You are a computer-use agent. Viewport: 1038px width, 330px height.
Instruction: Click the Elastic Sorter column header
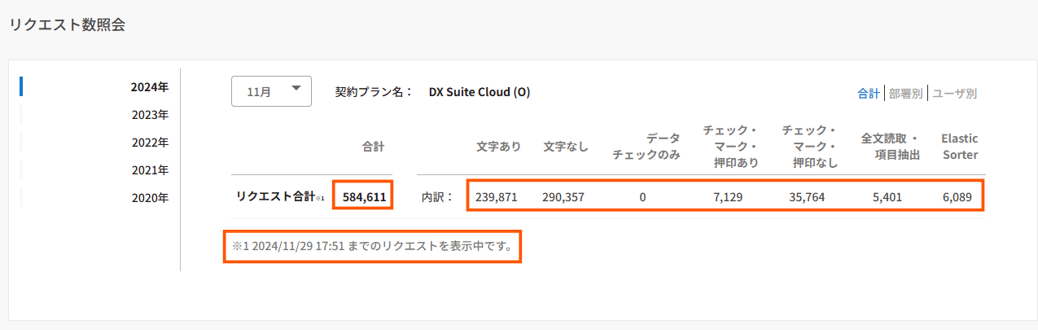[x=959, y=146]
